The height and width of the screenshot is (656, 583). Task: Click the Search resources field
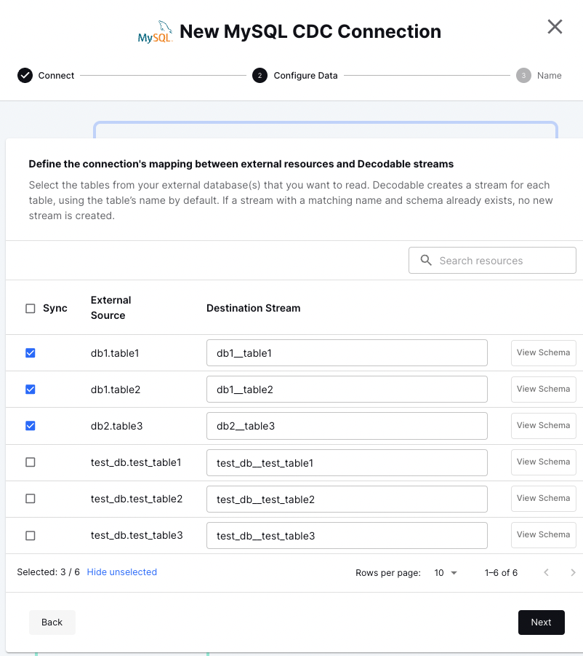click(492, 260)
